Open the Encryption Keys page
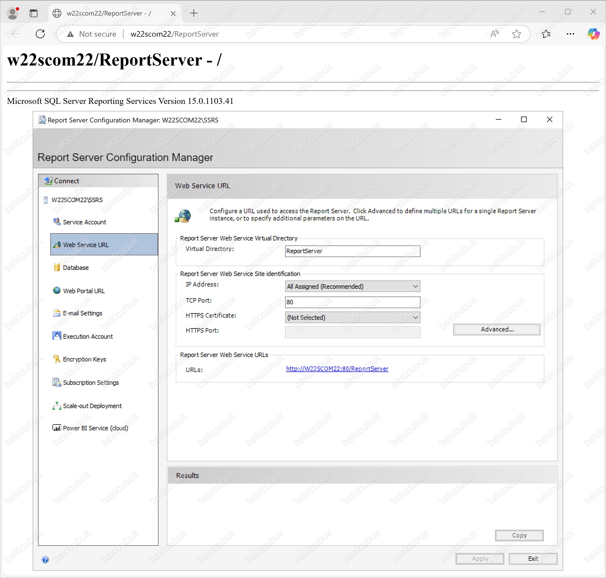This screenshot has height=578, width=606. tap(84, 359)
